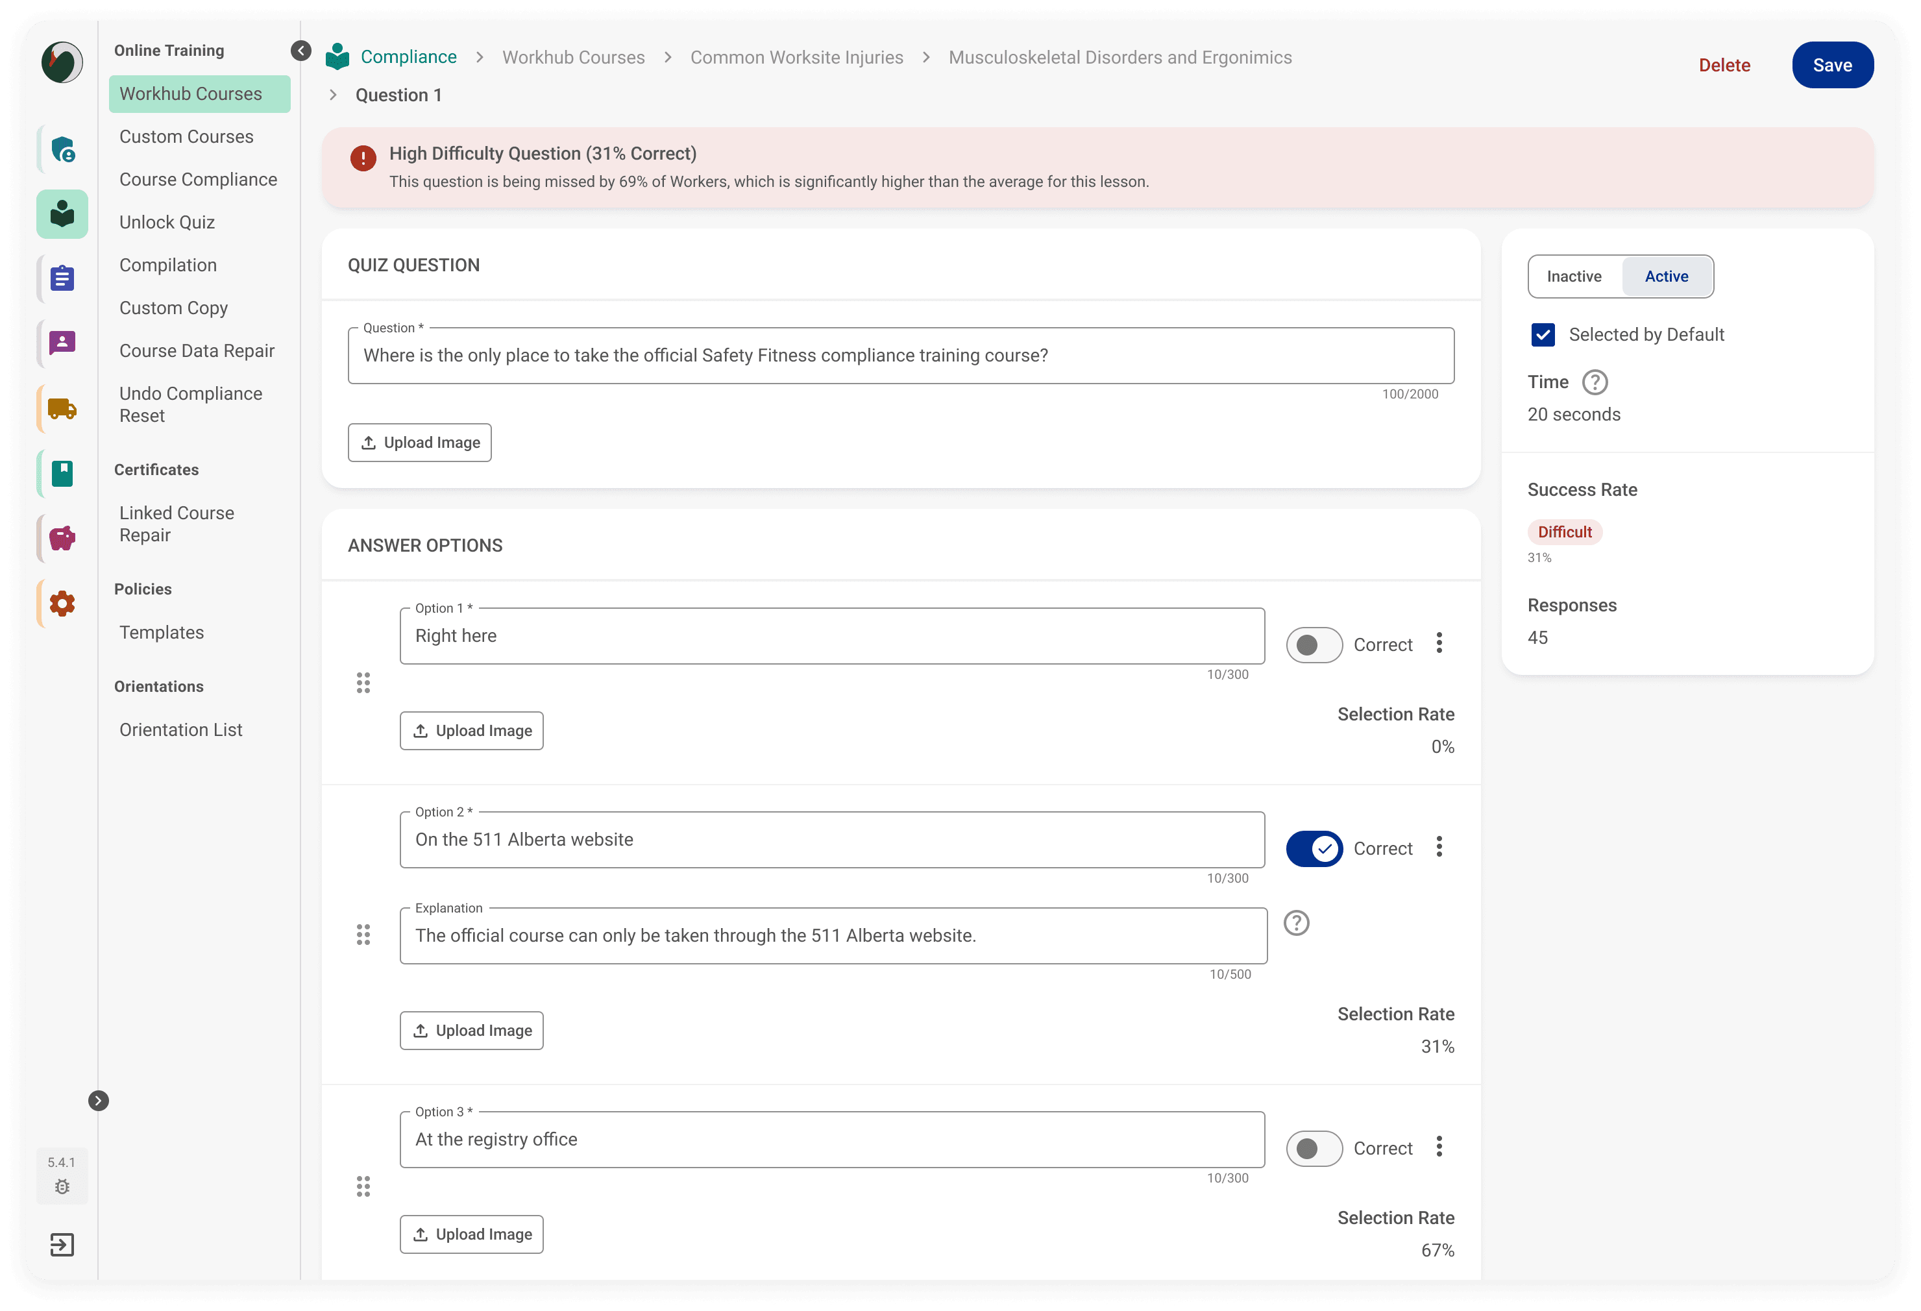
Task: Uncheck Selected by Default checkbox
Action: pos(1543,335)
